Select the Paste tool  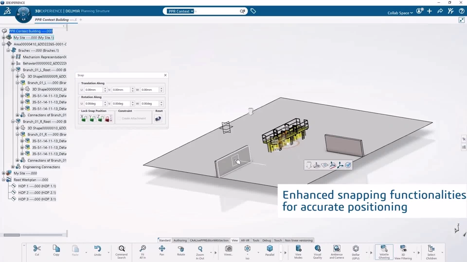pyautogui.click(x=75, y=250)
